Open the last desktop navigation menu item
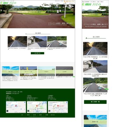This screenshot has width=120, height=127. coord(71,3)
